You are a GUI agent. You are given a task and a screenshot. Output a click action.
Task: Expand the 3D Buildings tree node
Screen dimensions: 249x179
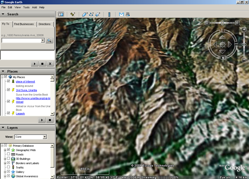5,159
